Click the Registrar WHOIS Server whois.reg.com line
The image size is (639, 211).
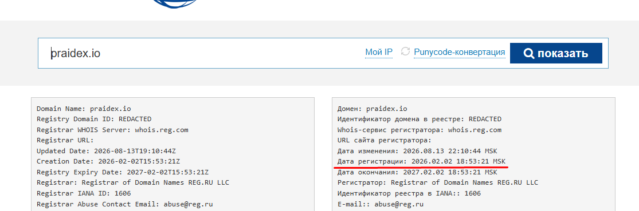(x=112, y=130)
